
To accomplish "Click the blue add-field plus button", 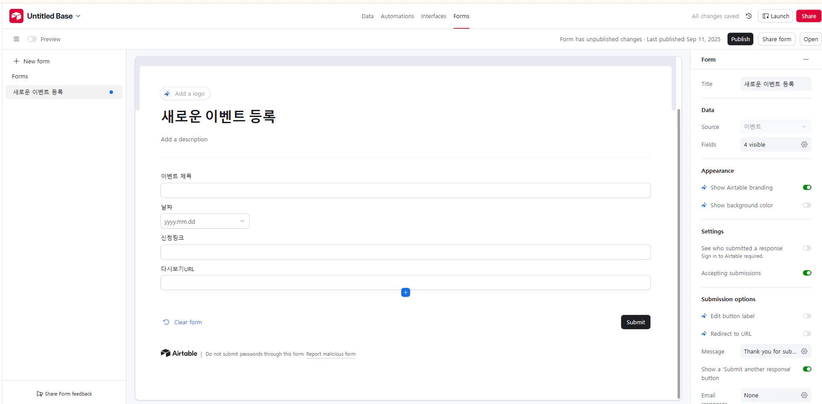I will [406, 292].
